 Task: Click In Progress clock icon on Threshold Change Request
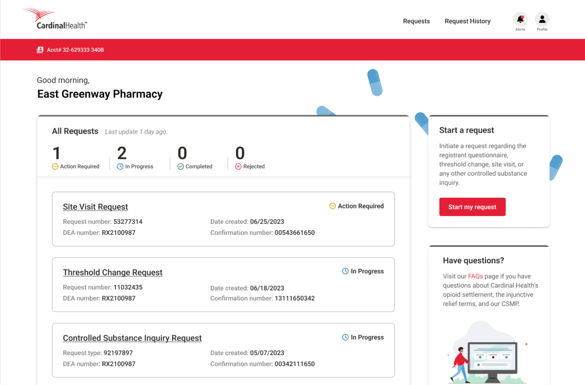[345, 271]
